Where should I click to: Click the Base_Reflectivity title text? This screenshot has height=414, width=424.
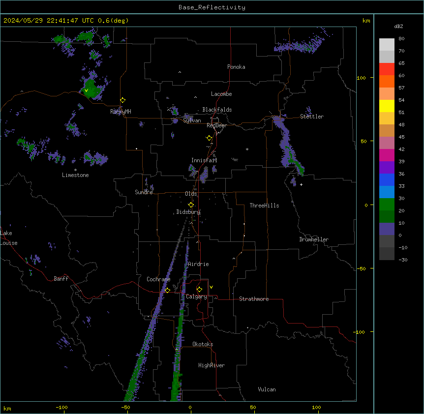pos(212,7)
